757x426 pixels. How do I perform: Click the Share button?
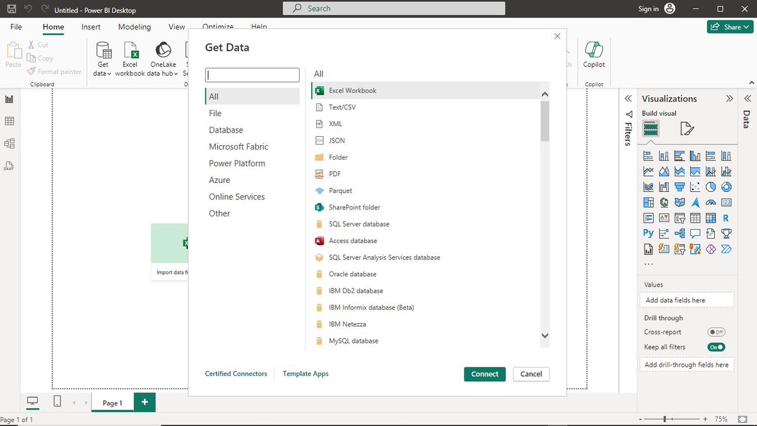(729, 27)
